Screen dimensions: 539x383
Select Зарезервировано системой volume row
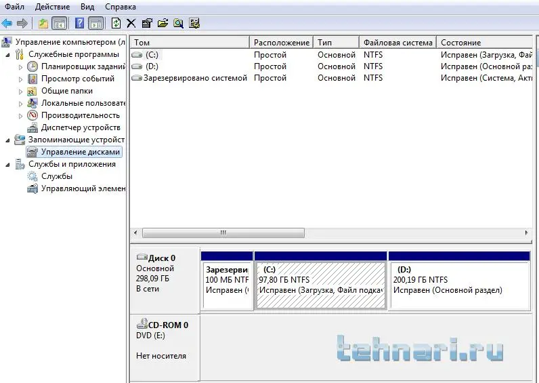(331, 78)
